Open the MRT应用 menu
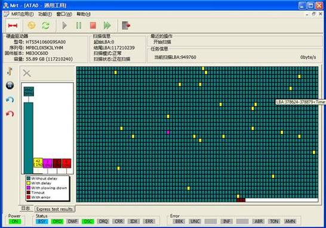 (x=23, y=14)
